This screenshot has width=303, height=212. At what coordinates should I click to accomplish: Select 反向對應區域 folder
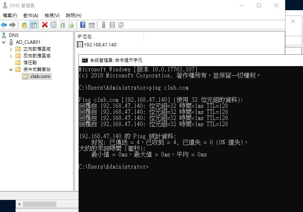coord(37,56)
